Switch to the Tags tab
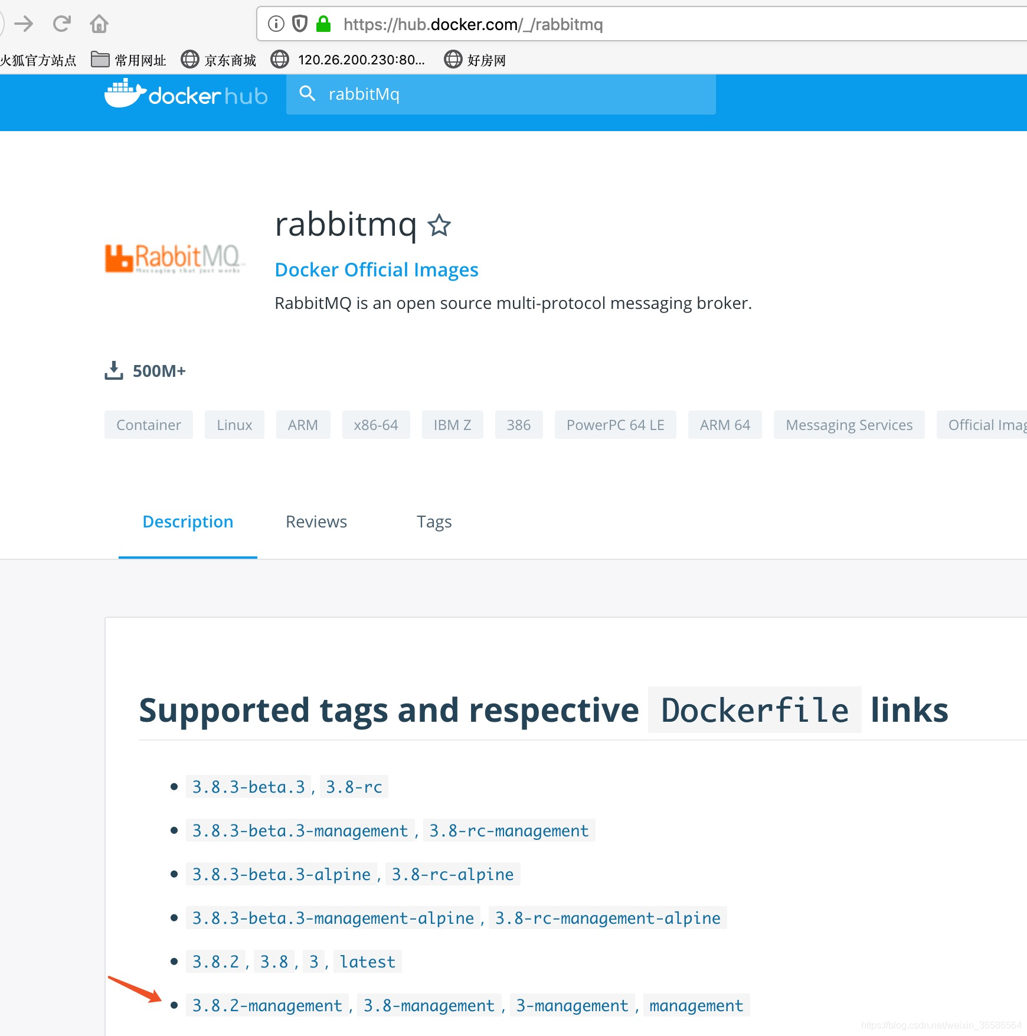Screen dimensions: 1027x1036 tap(434, 522)
